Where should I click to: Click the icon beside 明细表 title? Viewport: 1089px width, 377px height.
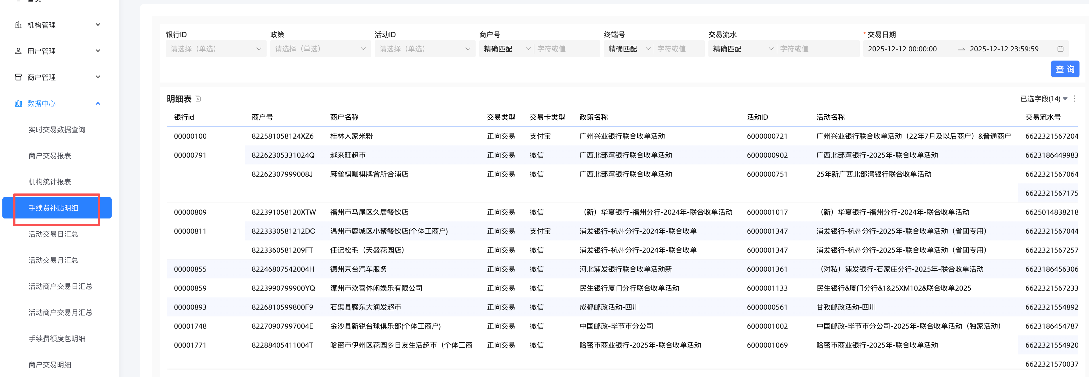(x=198, y=99)
